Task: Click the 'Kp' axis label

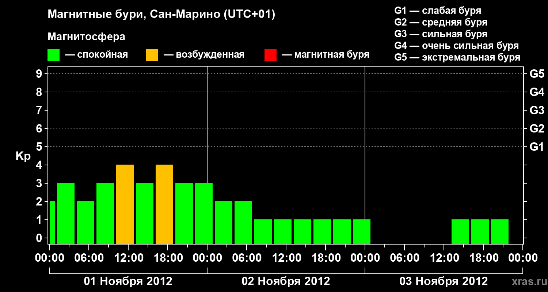Action: coord(23,156)
